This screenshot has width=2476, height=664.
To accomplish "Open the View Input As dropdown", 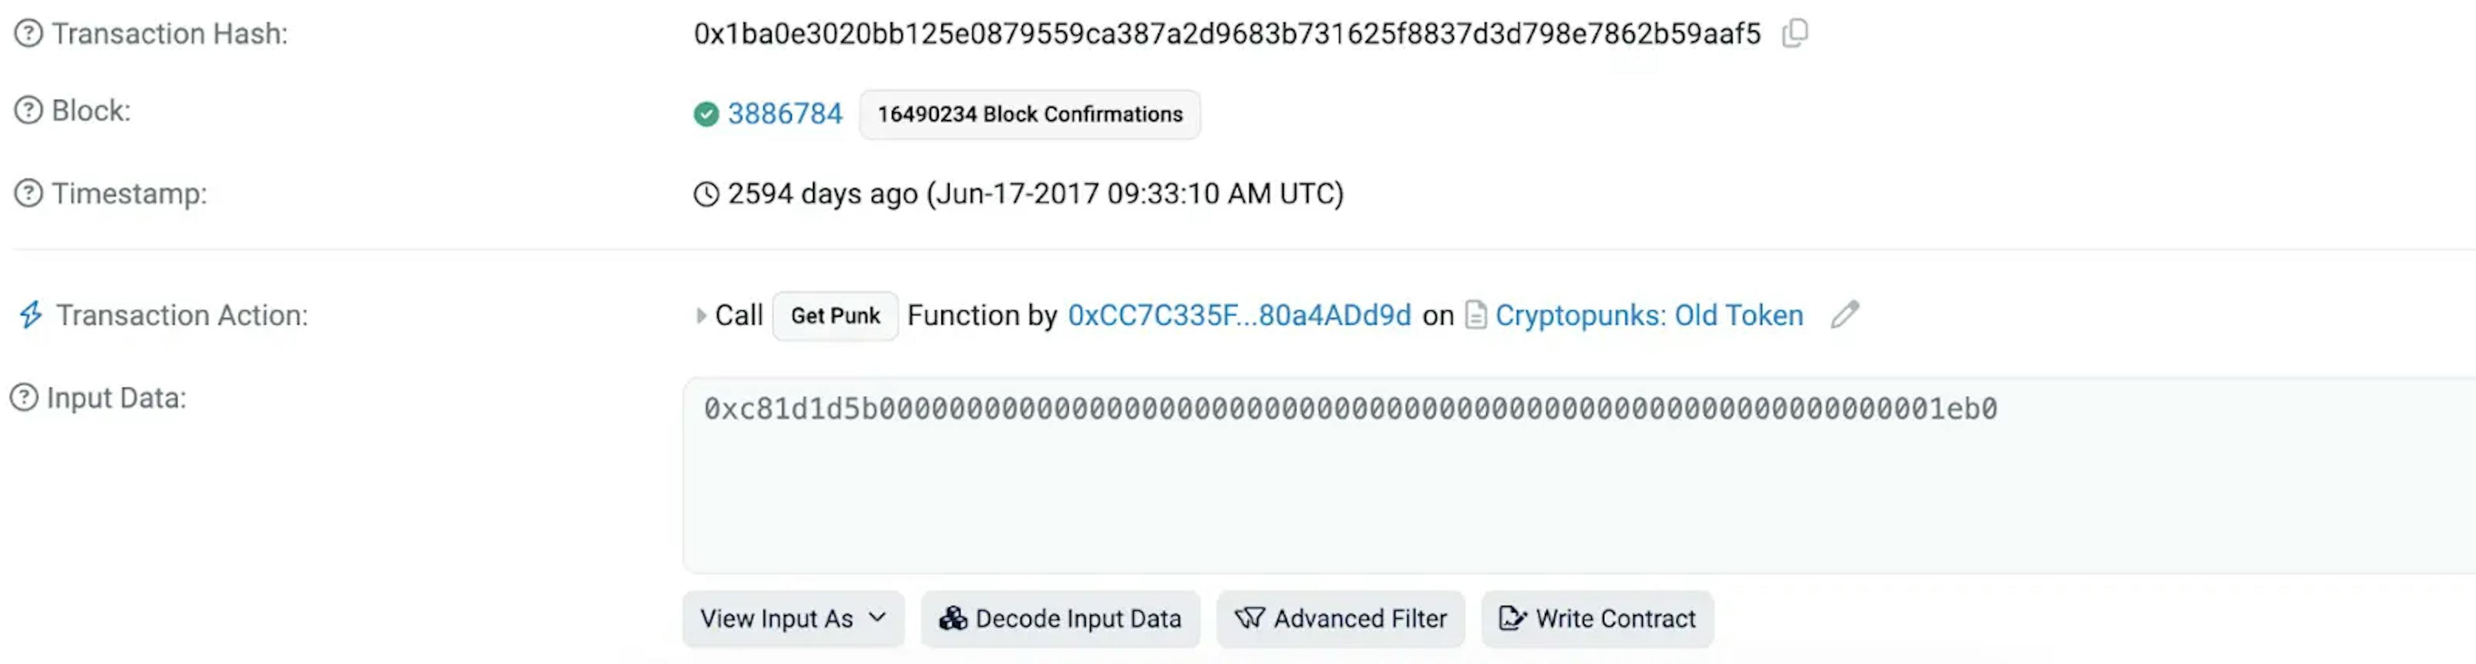I will [x=793, y=619].
